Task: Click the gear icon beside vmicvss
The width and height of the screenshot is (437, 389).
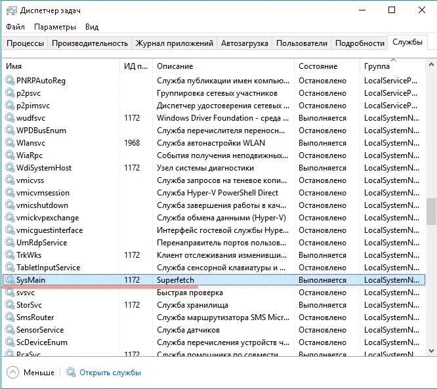Action: pos(10,180)
